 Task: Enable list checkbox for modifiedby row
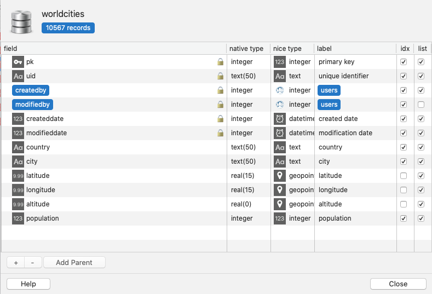421,105
